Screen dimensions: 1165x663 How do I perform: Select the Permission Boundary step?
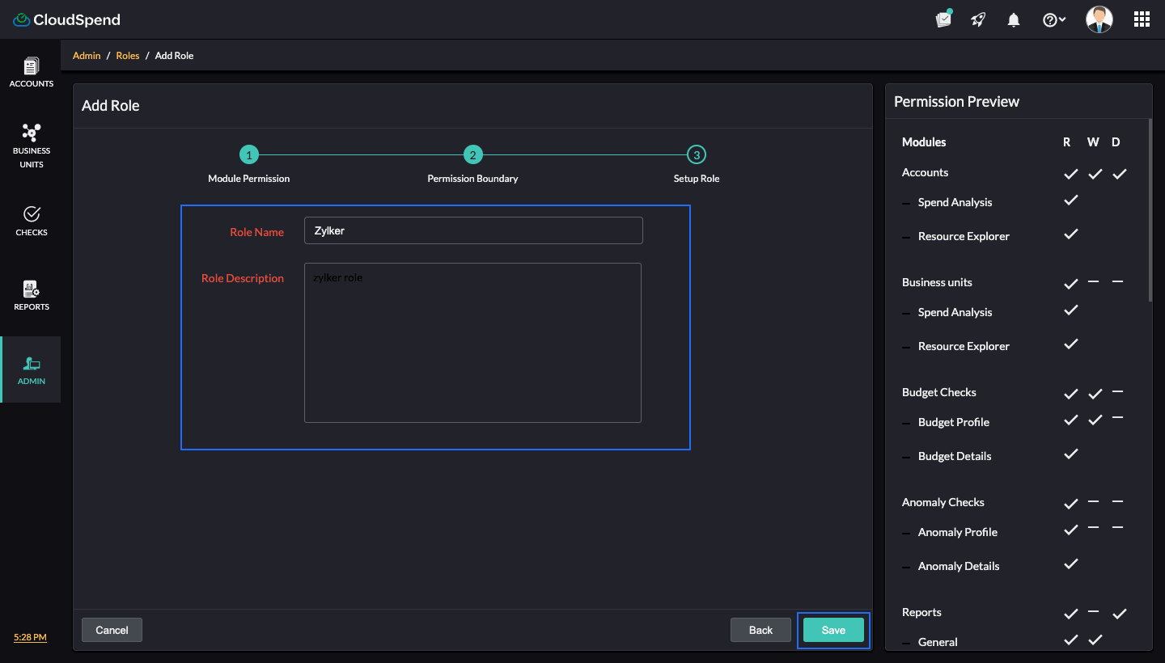coord(472,154)
